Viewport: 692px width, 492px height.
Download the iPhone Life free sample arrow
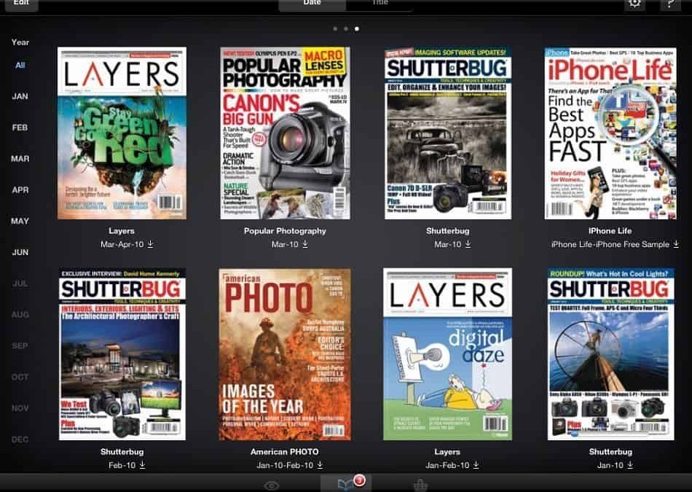pyautogui.click(x=676, y=244)
